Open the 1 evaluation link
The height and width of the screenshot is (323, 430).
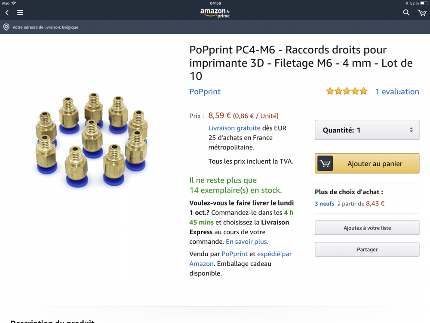397,91
